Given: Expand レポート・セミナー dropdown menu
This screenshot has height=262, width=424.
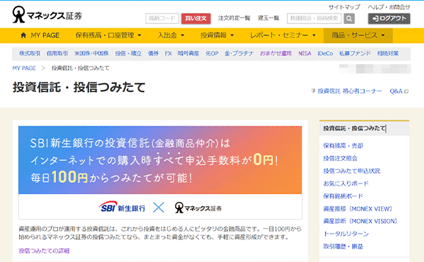Looking at the screenshot, I should pos(283,35).
